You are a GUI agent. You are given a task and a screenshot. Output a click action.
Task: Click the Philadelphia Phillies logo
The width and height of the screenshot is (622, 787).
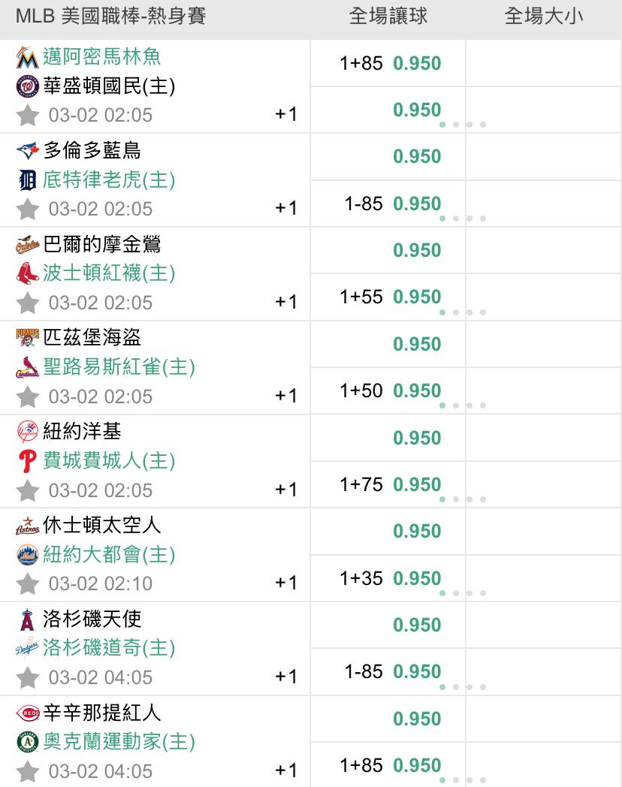tap(27, 461)
